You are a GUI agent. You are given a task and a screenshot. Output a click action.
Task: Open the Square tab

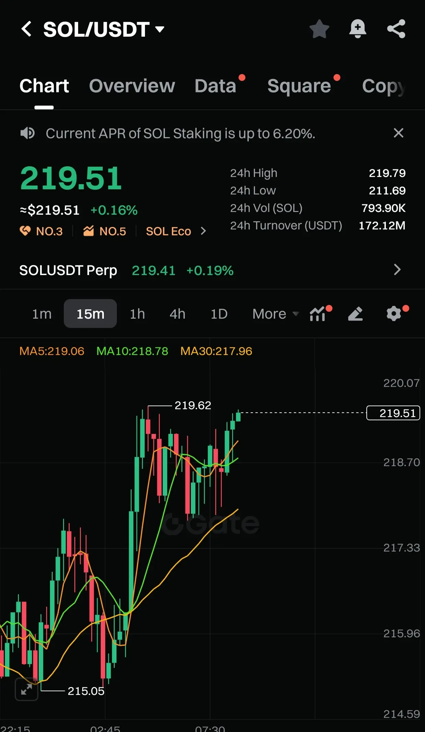(x=299, y=86)
